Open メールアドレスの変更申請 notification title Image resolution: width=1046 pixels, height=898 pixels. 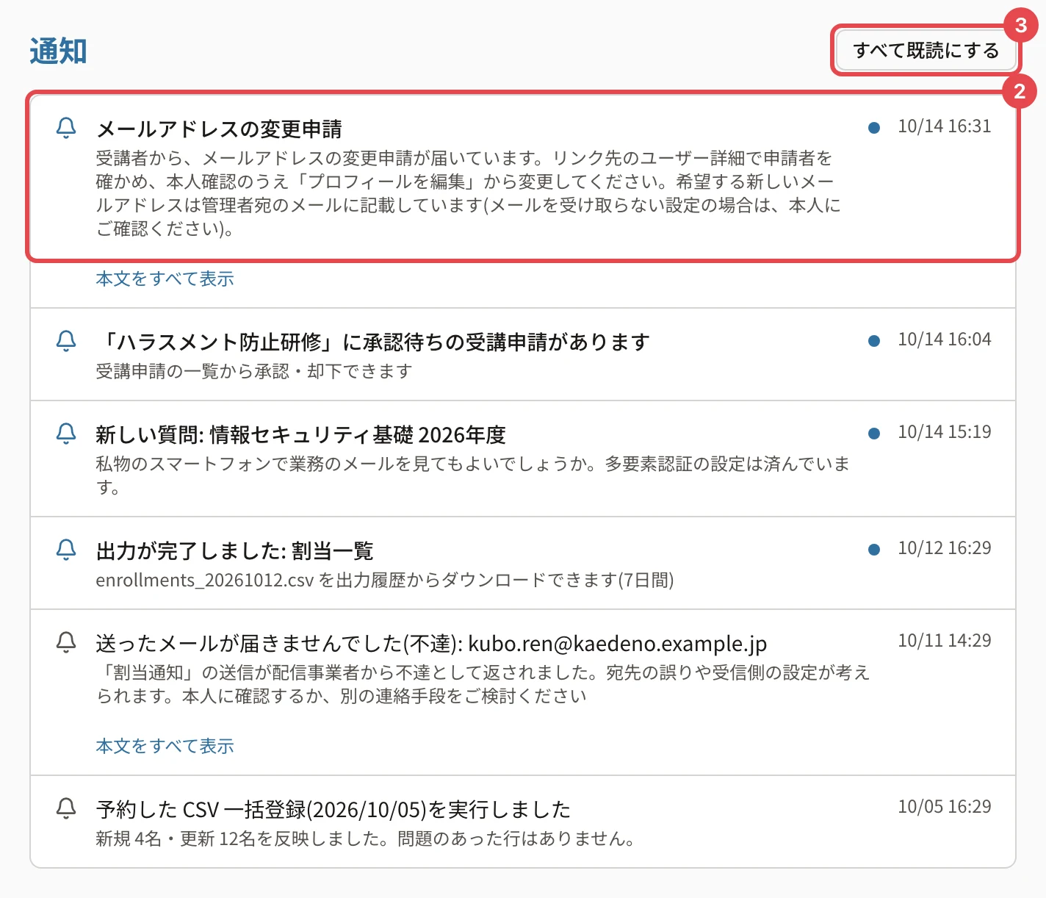coord(219,129)
